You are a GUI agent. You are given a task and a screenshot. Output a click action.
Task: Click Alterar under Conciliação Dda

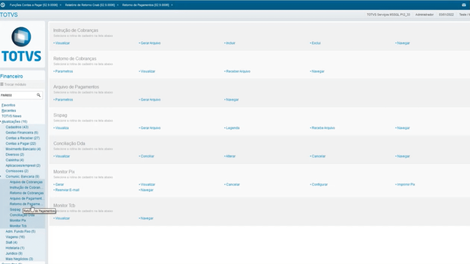230,156
